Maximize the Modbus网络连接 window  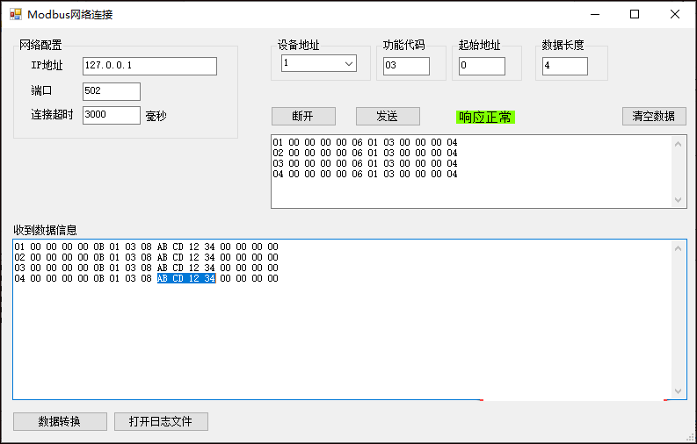(635, 14)
